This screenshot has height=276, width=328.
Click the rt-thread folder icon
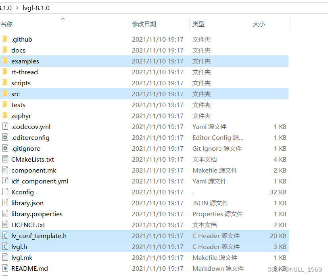pos(5,72)
